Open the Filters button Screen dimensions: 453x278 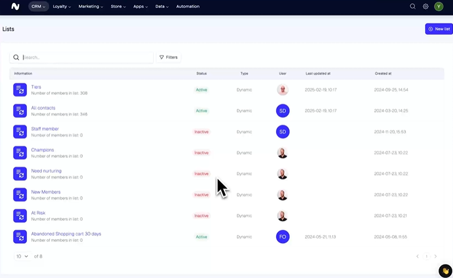tap(169, 57)
